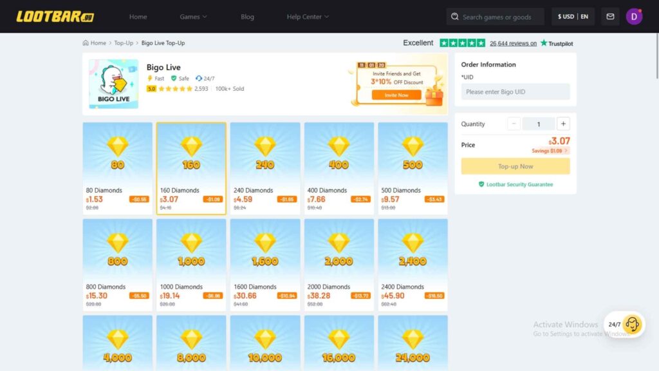Click the Invite Now button
The height and width of the screenshot is (371, 659).
tap(396, 95)
